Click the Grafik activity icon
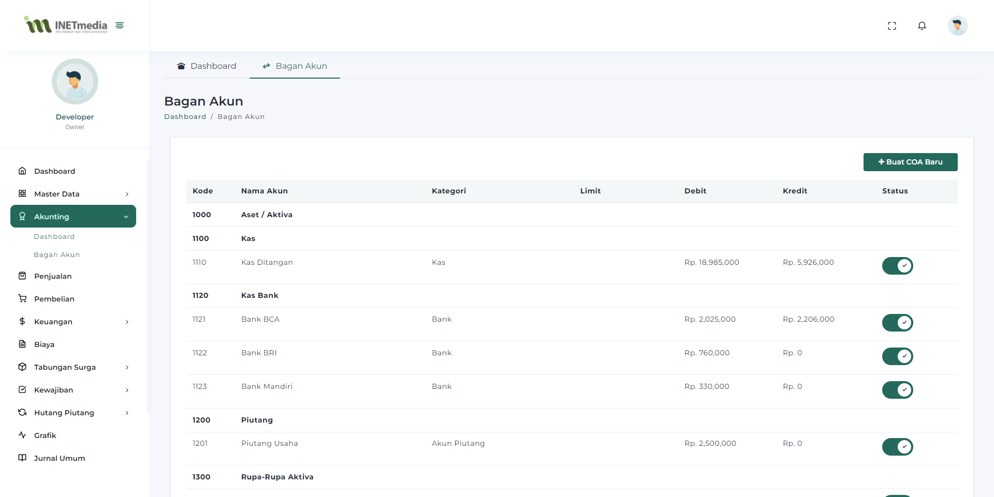The image size is (994, 497). pos(22,435)
